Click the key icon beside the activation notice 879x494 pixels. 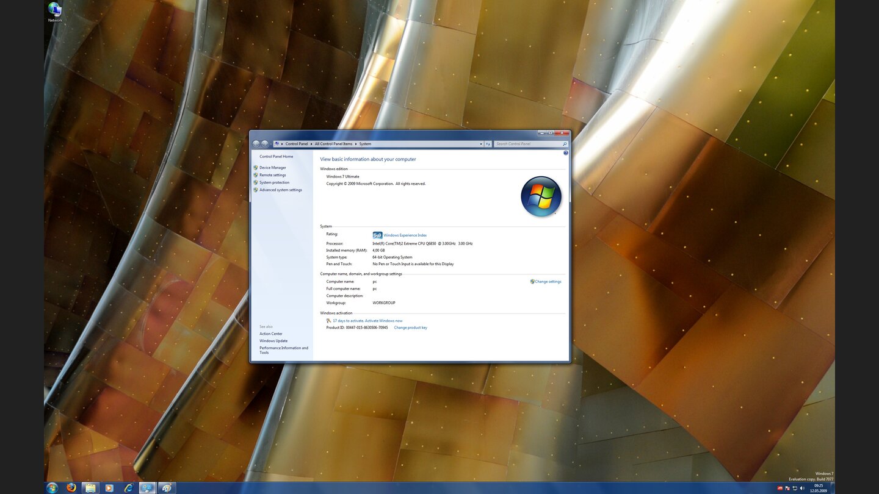pos(329,321)
